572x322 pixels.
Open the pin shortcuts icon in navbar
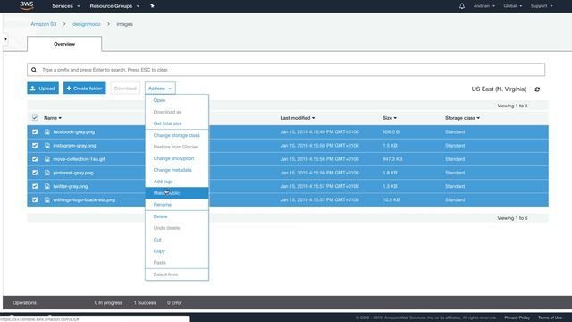152,6
